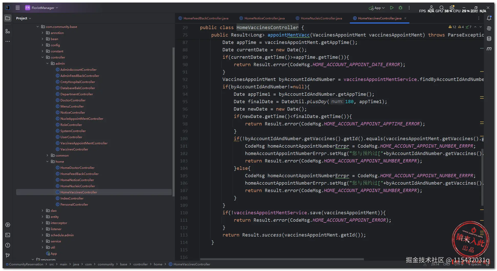Open NucleAppointMentController in the tree

(x=82, y=119)
